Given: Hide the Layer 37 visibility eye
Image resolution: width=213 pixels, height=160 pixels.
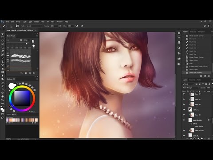Looking at the screenshot, I should [184, 94].
